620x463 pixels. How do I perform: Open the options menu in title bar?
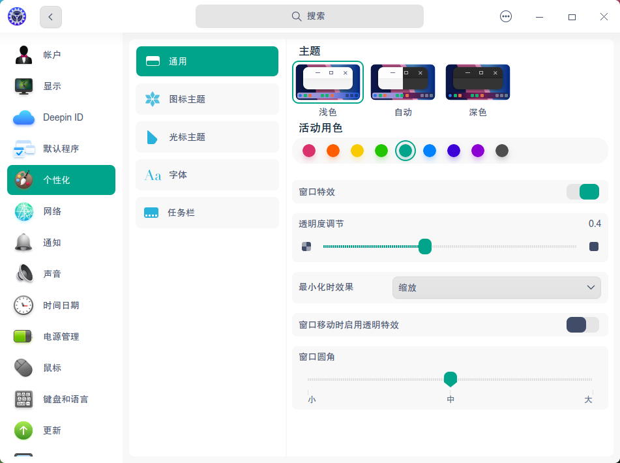[x=506, y=16]
